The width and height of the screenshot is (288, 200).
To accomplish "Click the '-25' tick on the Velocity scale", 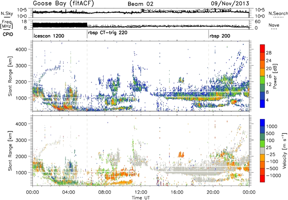I will 271,155.
